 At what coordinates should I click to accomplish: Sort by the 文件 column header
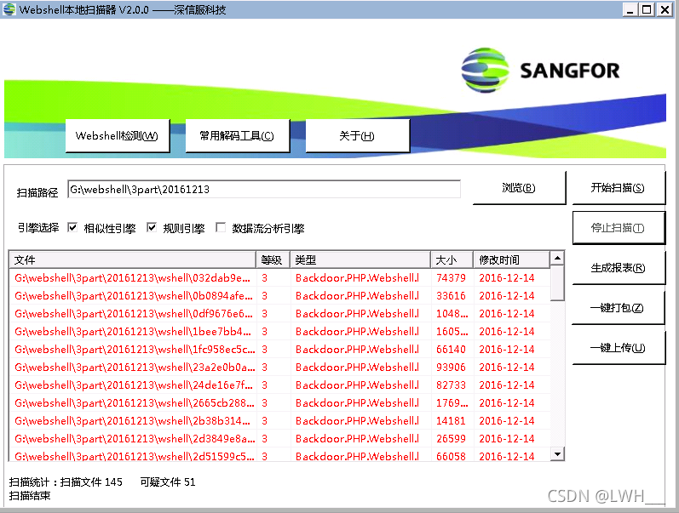[133, 260]
